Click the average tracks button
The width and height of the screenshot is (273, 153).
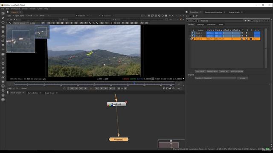pos(237,71)
